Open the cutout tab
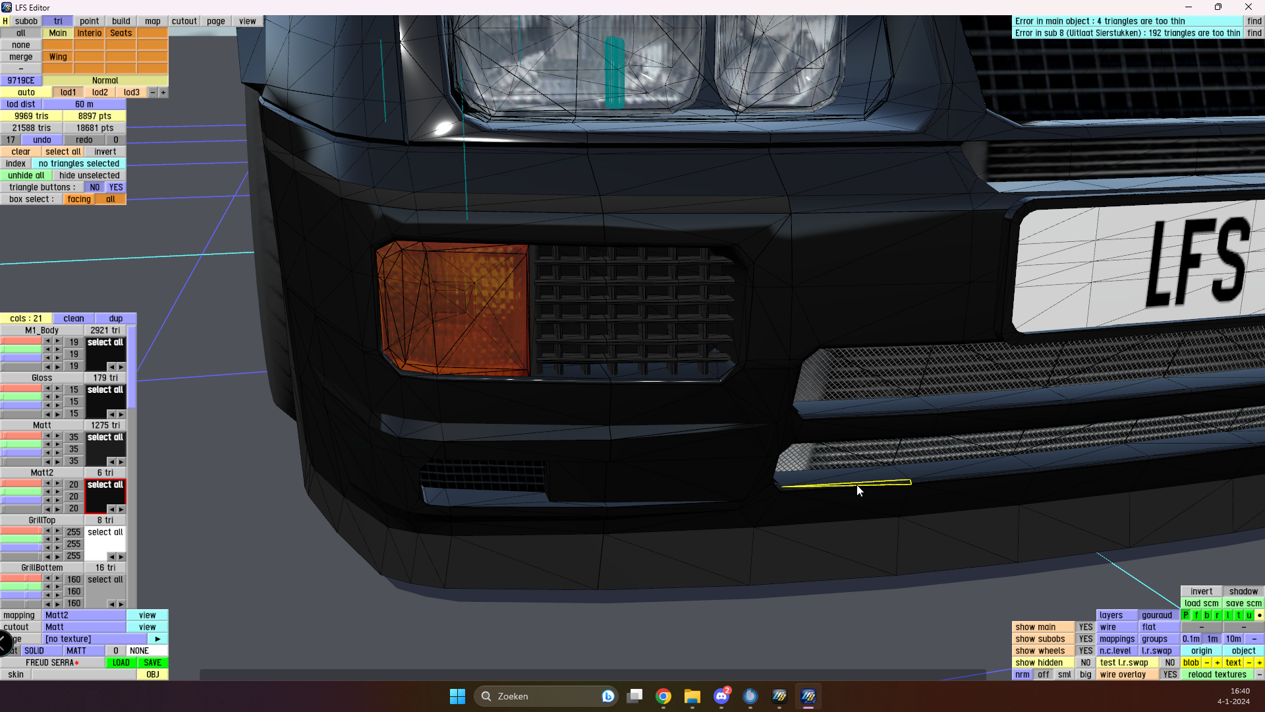The width and height of the screenshot is (1265, 712). point(184,21)
